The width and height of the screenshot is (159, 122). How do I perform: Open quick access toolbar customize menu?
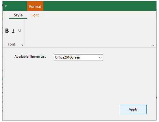click(x=6, y=6)
